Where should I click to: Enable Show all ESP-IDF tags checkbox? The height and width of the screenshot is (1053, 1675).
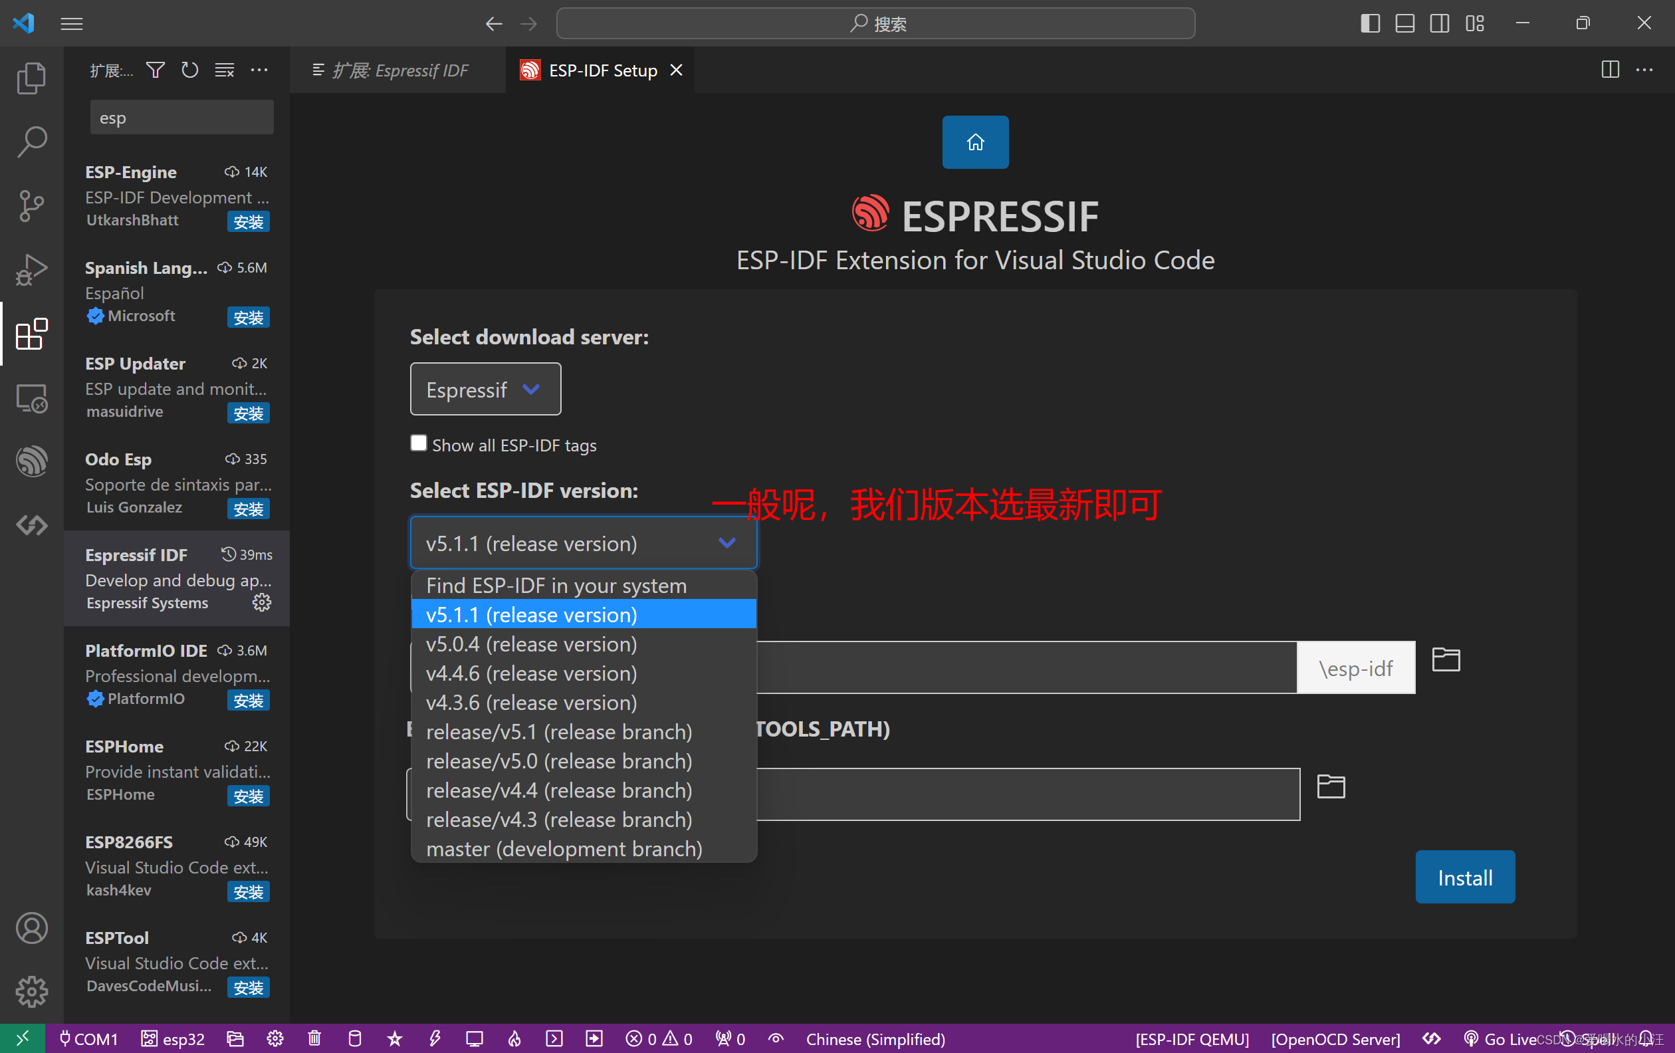pyautogui.click(x=418, y=443)
